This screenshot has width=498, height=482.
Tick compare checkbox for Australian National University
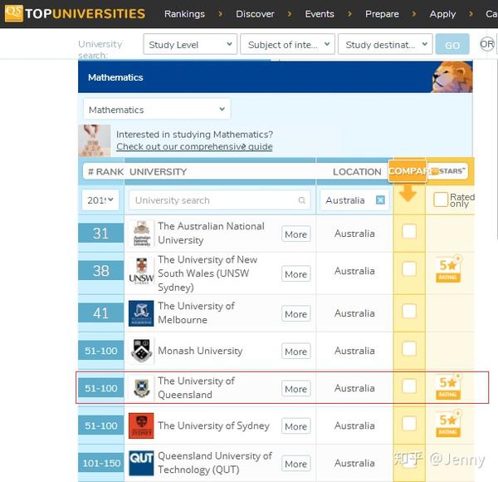408,231
